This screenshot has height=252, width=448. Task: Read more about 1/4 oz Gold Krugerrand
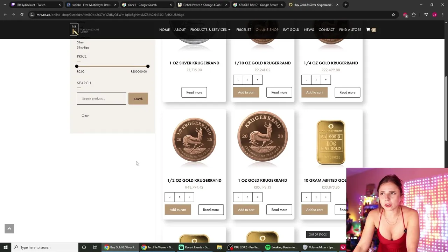[x=348, y=92]
